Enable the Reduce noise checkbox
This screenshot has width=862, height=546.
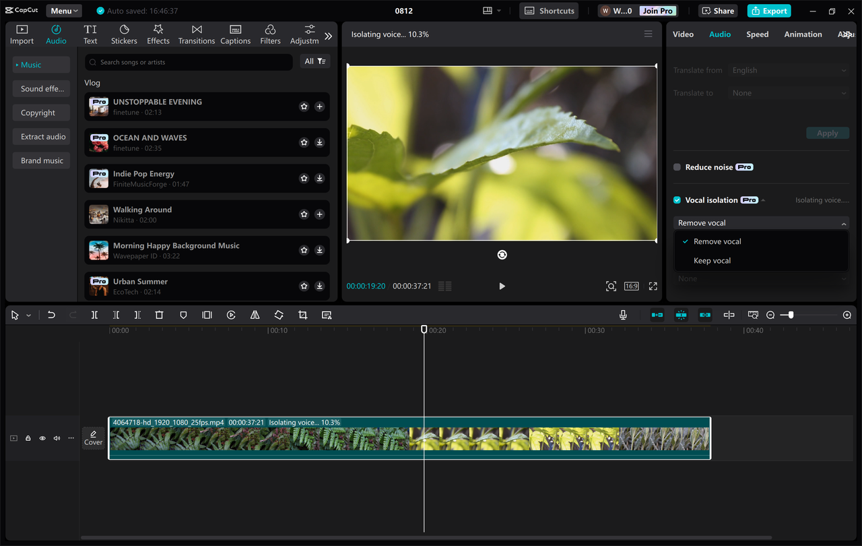tap(677, 167)
